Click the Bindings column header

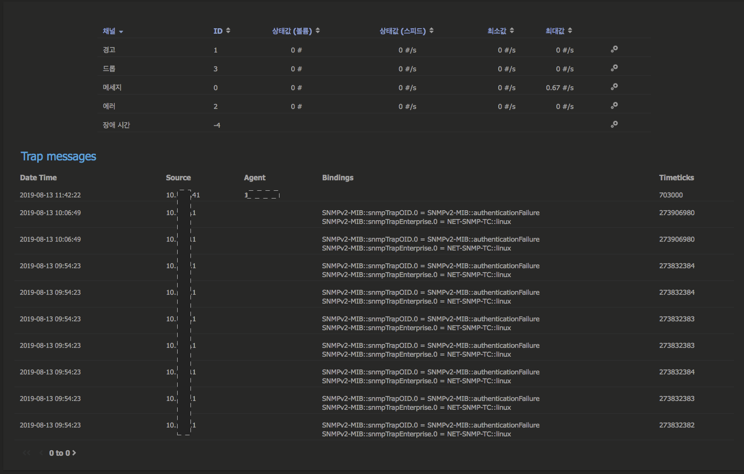point(338,178)
